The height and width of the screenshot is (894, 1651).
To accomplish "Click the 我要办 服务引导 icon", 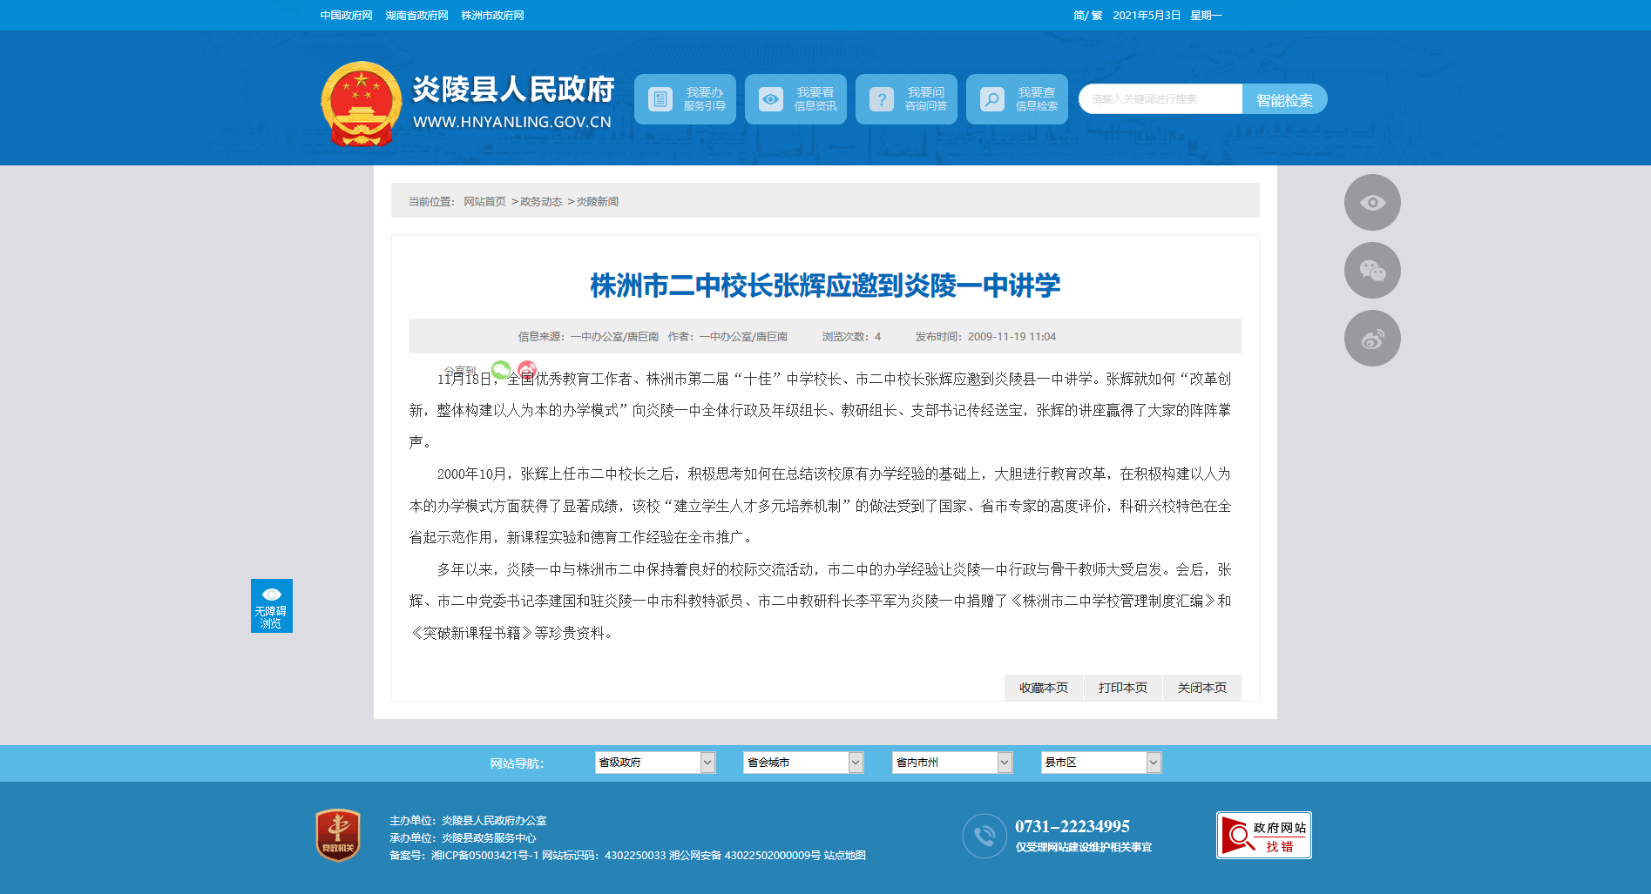I will (660, 99).
